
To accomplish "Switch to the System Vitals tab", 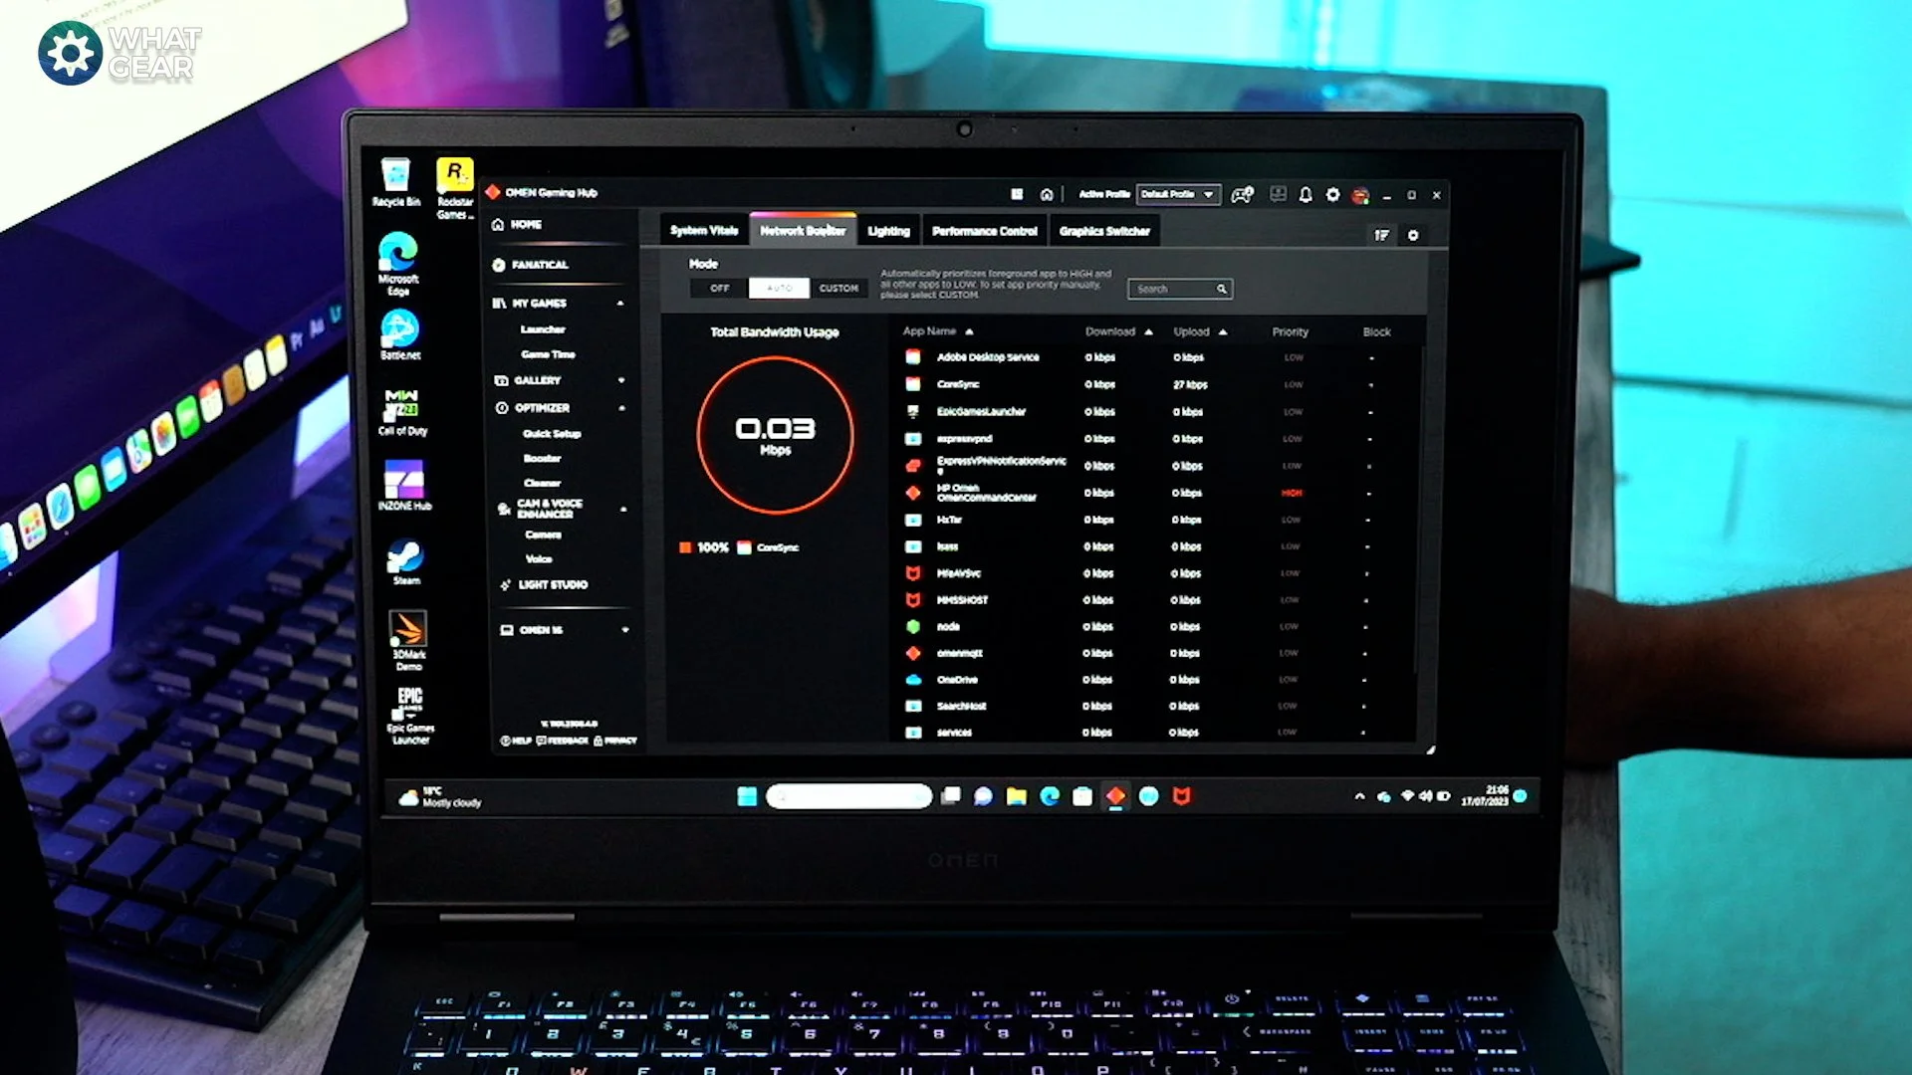I will tap(704, 231).
